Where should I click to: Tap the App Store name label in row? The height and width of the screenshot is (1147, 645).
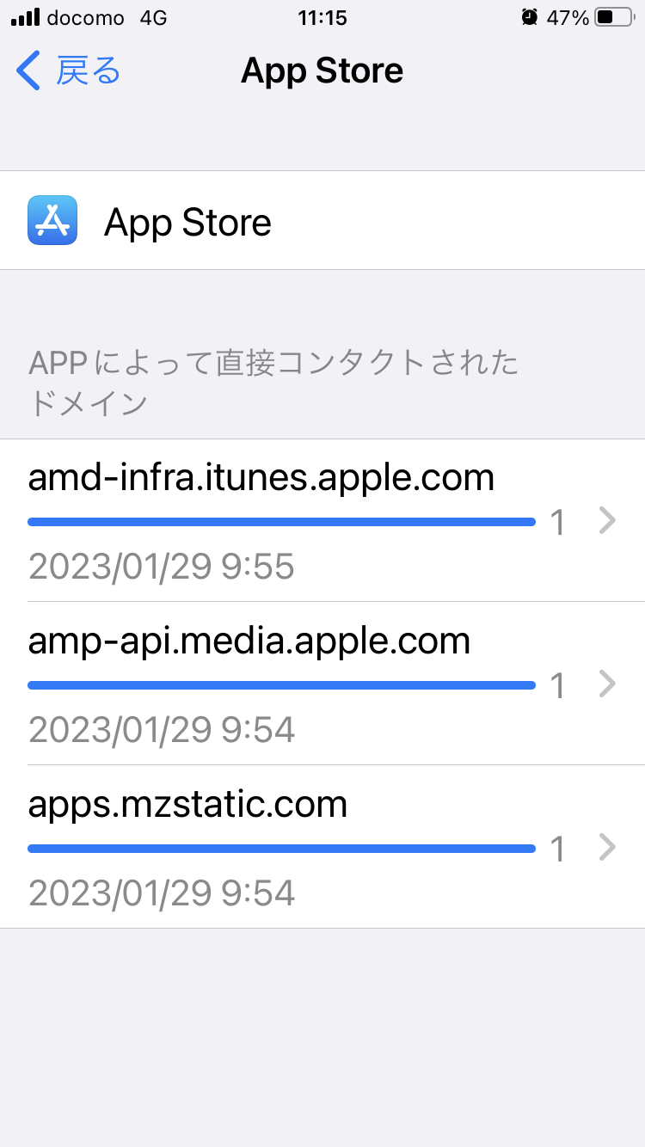pyautogui.click(x=187, y=223)
